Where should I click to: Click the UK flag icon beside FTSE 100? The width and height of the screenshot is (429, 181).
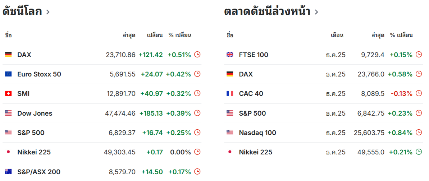click(x=230, y=55)
